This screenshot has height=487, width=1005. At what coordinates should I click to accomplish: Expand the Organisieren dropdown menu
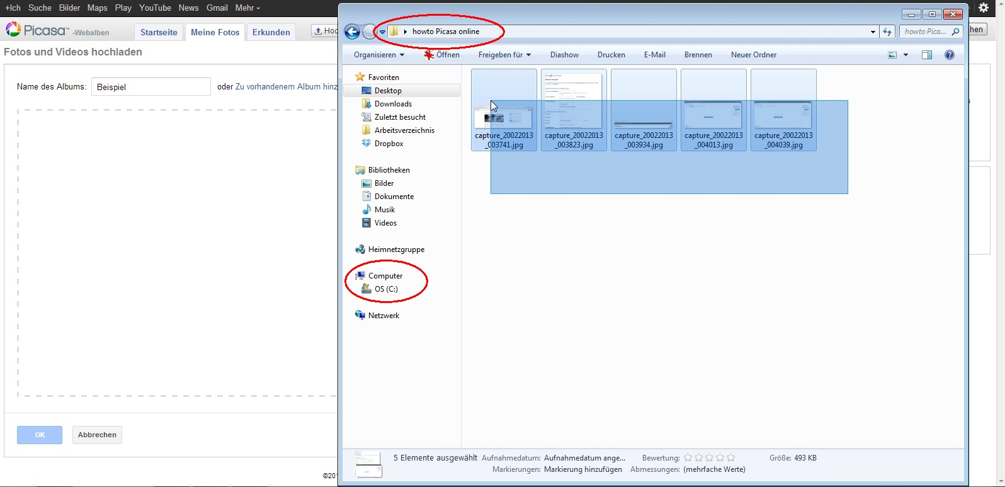pyautogui.click(x=379, y=55)
